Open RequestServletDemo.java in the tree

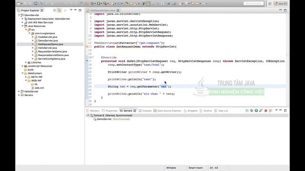tap(52, 52)
